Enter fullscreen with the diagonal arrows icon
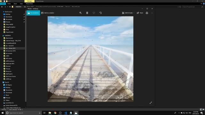Screen dimensions: 205x115 [151, 103]
